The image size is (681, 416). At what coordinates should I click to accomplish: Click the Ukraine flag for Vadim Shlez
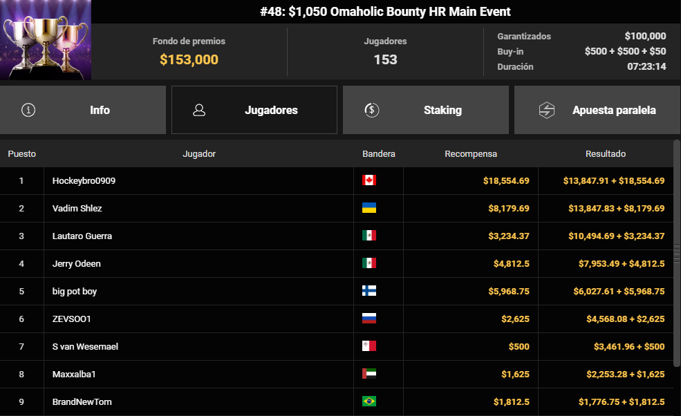point(369,208)
